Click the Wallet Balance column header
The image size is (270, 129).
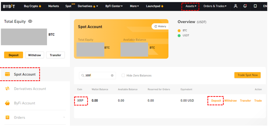(x=100, y=89)
